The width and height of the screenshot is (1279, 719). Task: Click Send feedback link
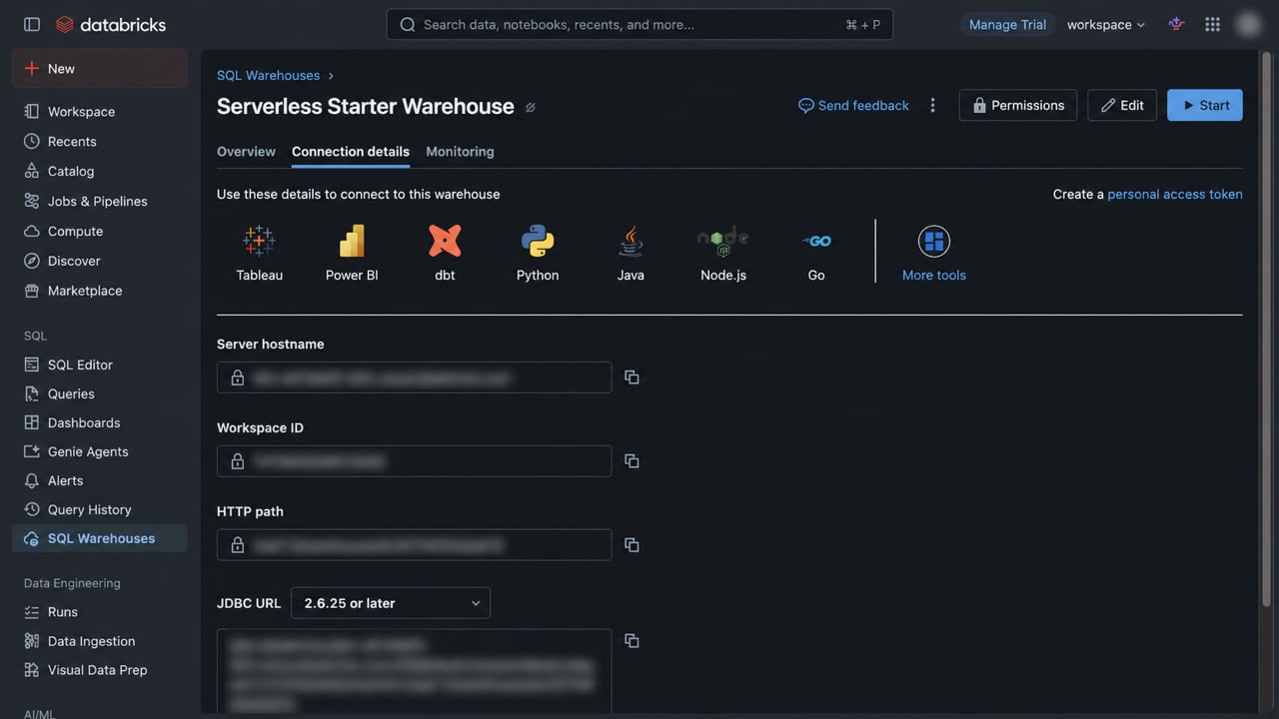(x=853, y=105)
